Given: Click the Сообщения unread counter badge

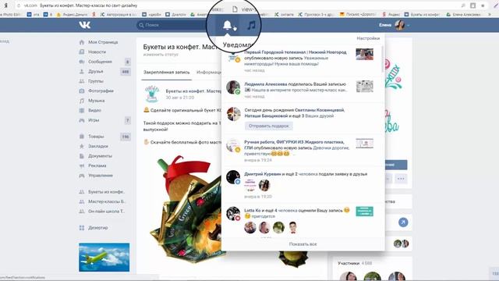Looking at the screenshot, I should tap(127, 62).
